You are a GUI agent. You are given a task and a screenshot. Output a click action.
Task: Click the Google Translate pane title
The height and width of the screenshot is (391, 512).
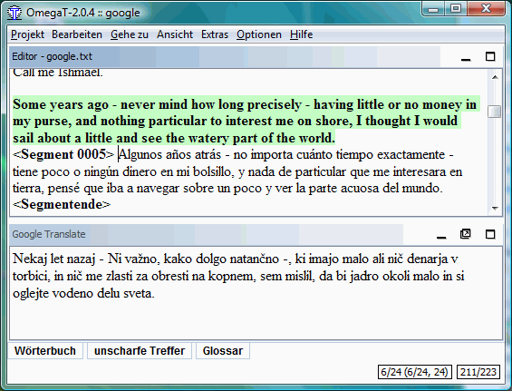[49, 234]
